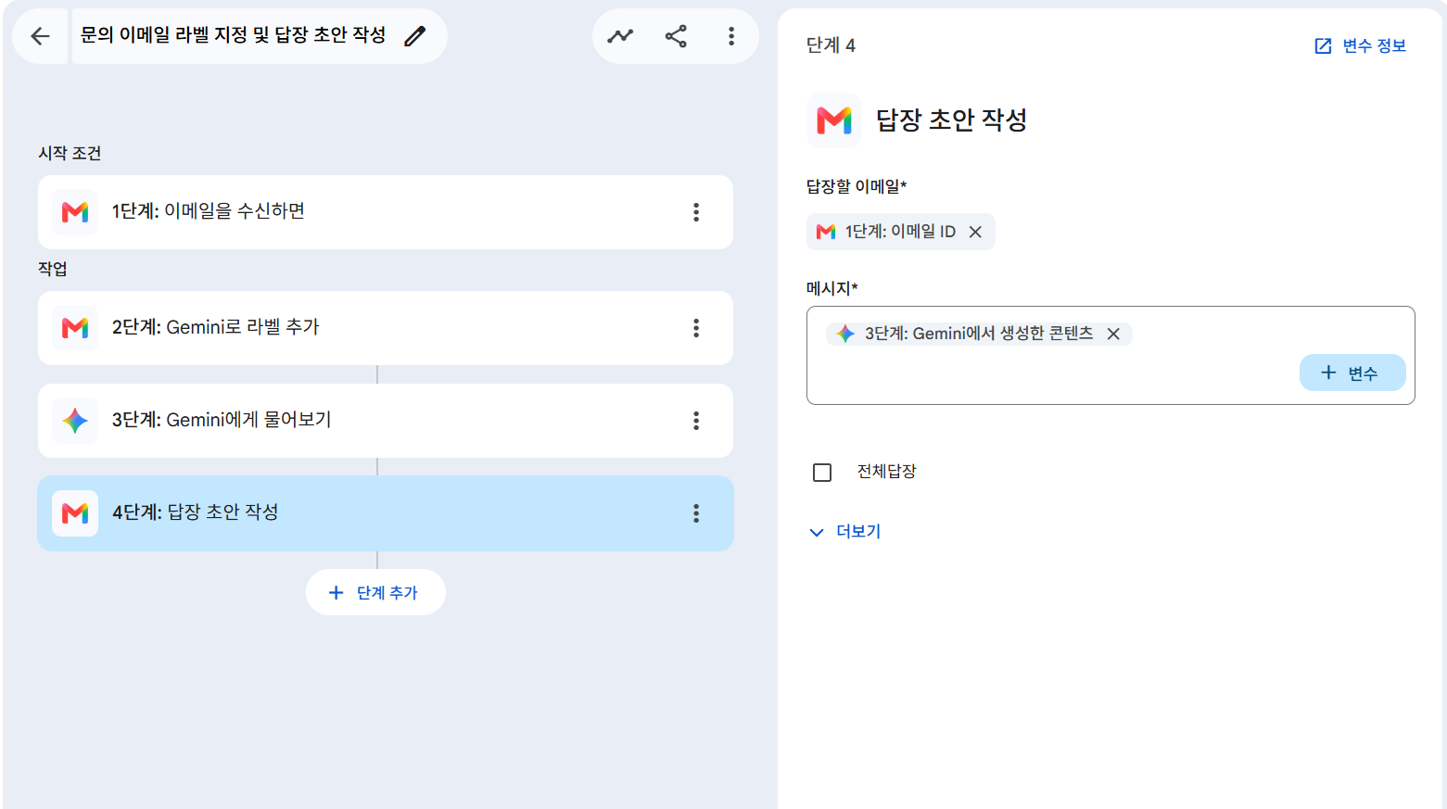Go back using the left arrow
This screenshot has height=809, width=1447.
(40, 36)
